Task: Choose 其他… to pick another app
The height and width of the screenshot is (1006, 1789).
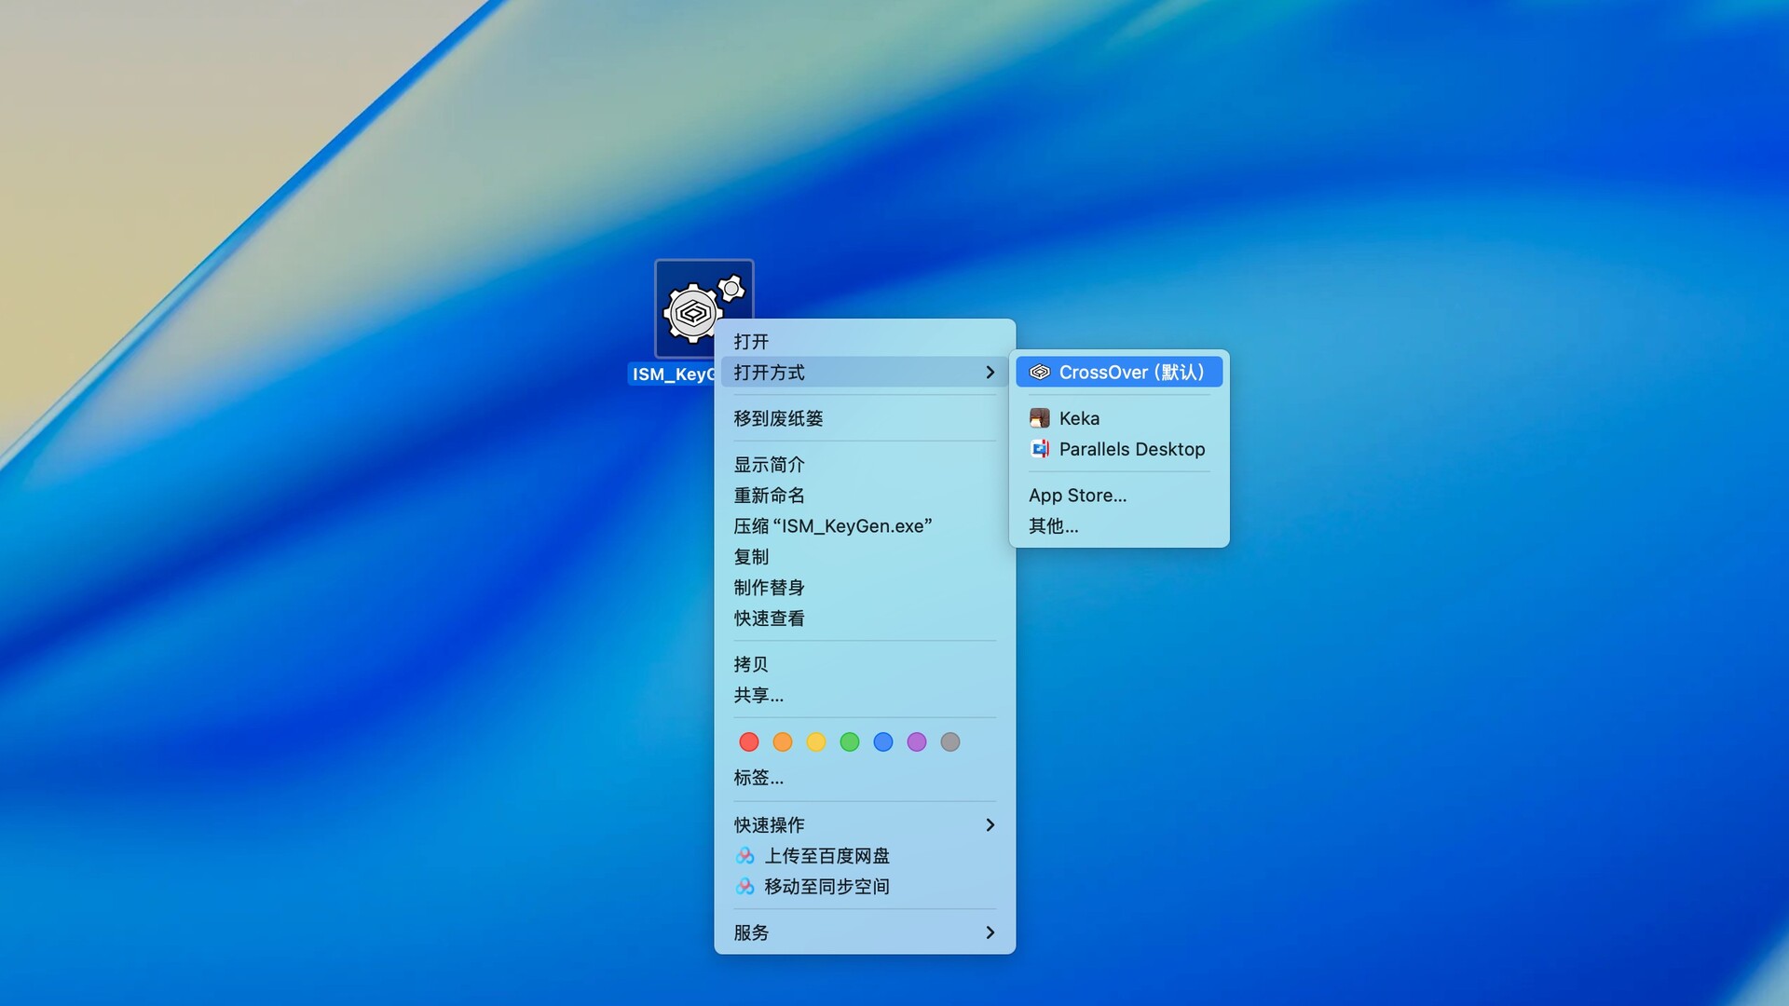Action: pos(1053,526)
